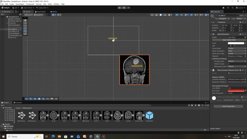Screen dimensions: 247x139
Task: Toggle scene lighting in Scene toolbar
Action: [x=181, y=15]
